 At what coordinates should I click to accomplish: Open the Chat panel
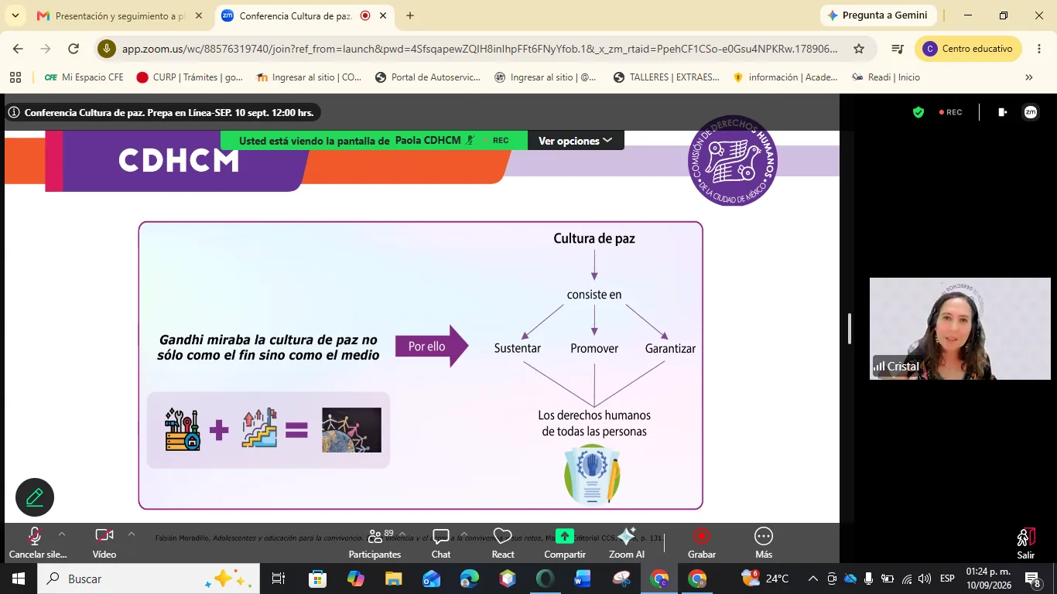[x=441, y=543]
